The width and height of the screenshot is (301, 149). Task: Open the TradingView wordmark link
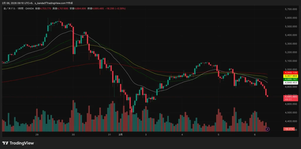(x=22, y=143)
